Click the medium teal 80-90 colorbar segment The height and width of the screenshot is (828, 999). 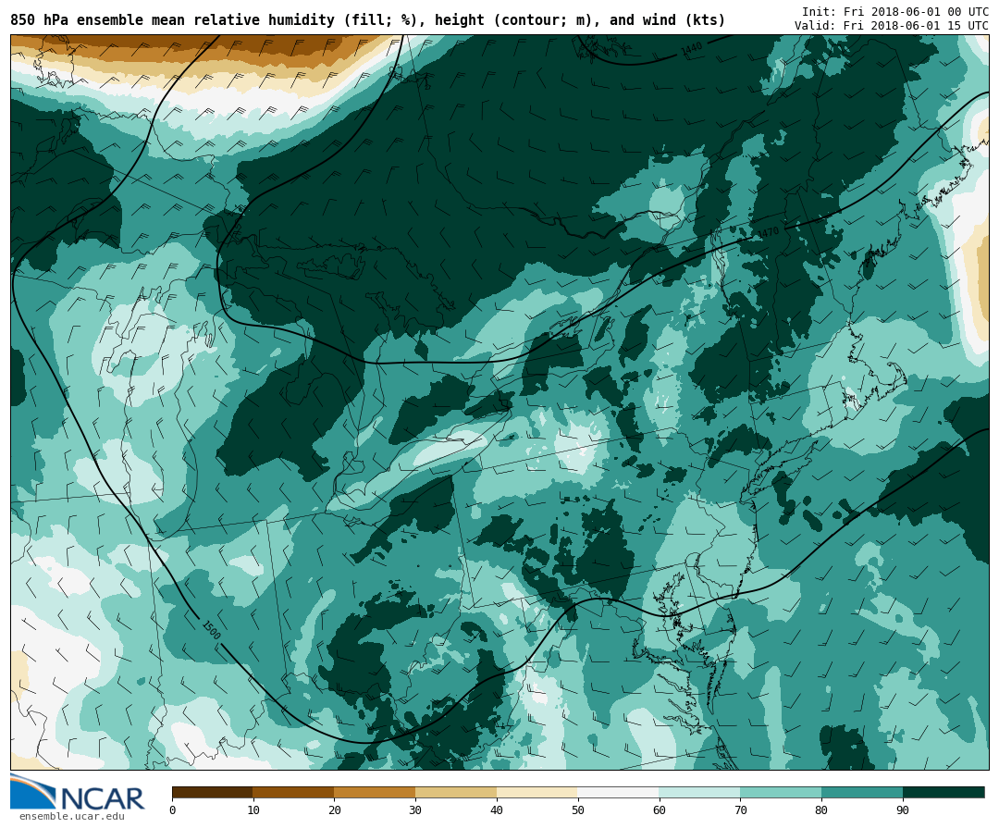862,792
